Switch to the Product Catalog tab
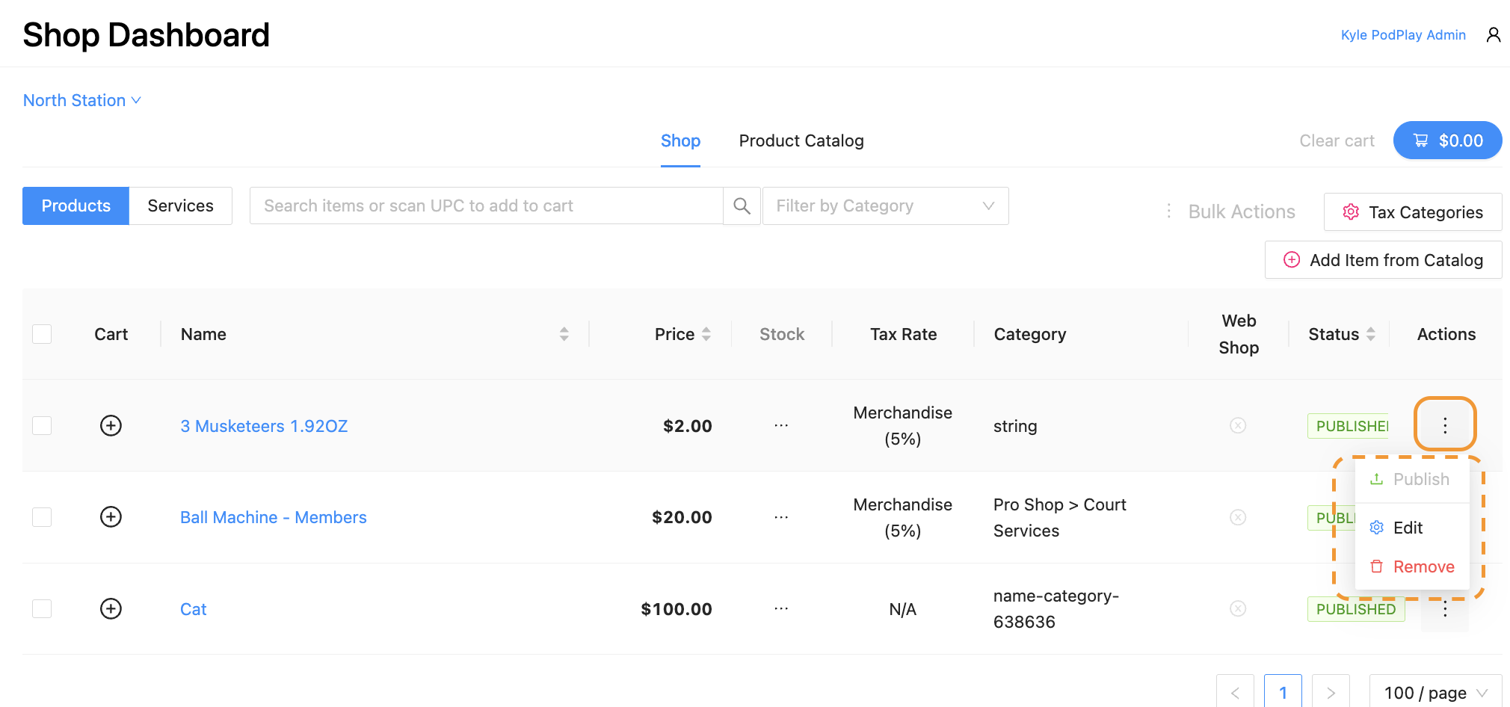1510x707 pixels. [801, 141]
